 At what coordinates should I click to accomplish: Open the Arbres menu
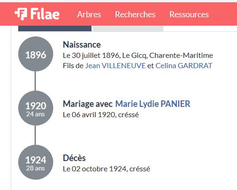[x=89, y=14]
